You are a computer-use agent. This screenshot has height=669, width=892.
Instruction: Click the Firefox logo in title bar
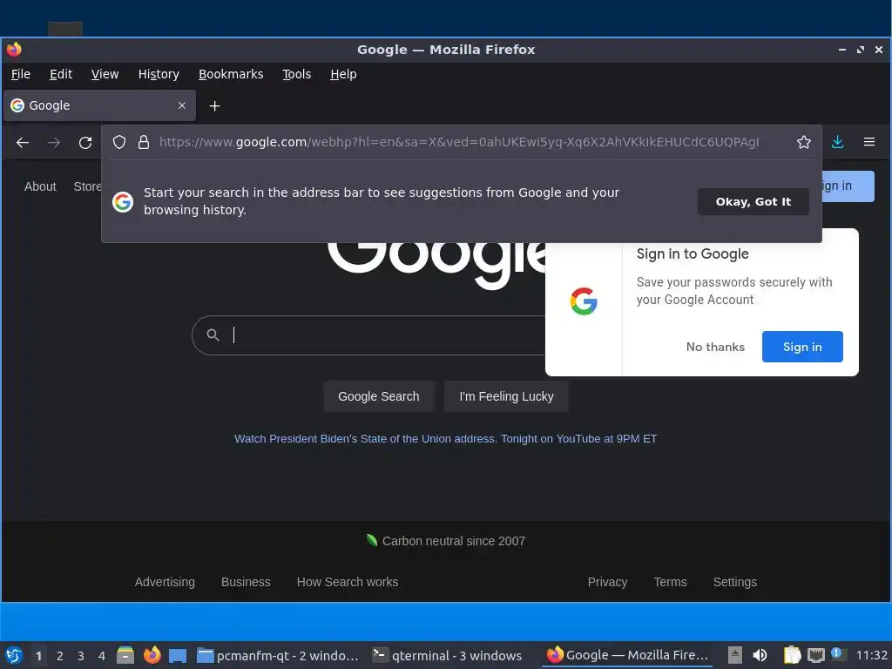coord(14,50)
